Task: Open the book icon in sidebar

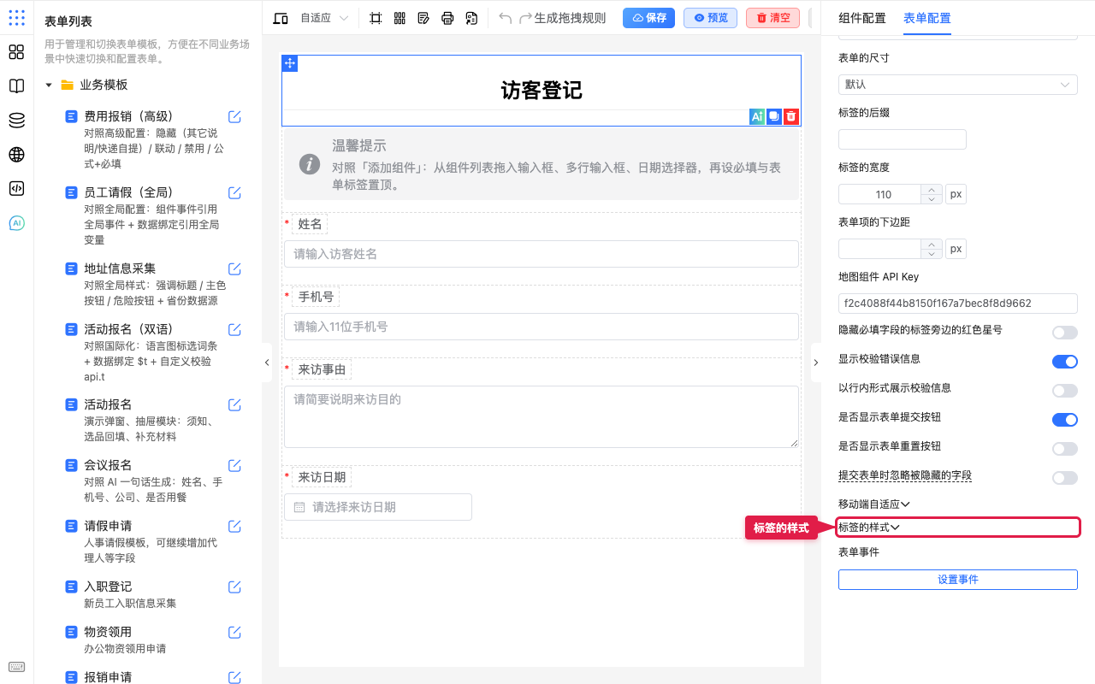Action: [16, 86]
